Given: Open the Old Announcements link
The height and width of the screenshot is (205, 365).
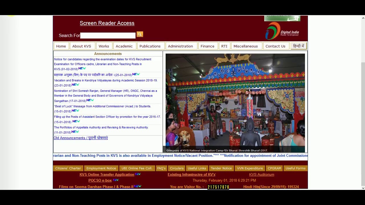Looking at the screenshot, I should pos(81,138).
